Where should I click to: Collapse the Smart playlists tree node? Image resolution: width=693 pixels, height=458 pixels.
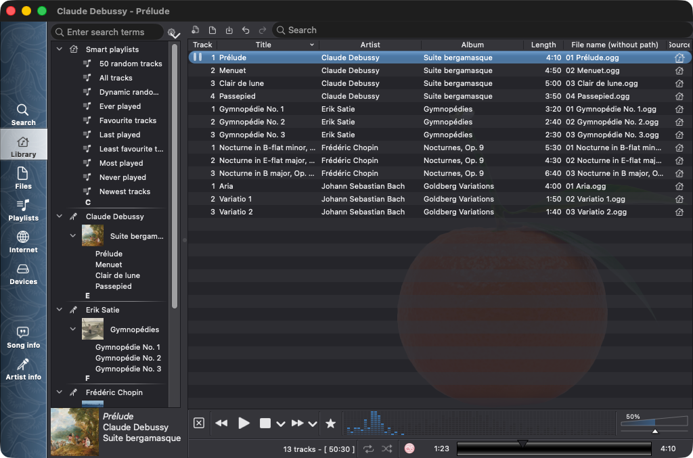pos(60,49)
